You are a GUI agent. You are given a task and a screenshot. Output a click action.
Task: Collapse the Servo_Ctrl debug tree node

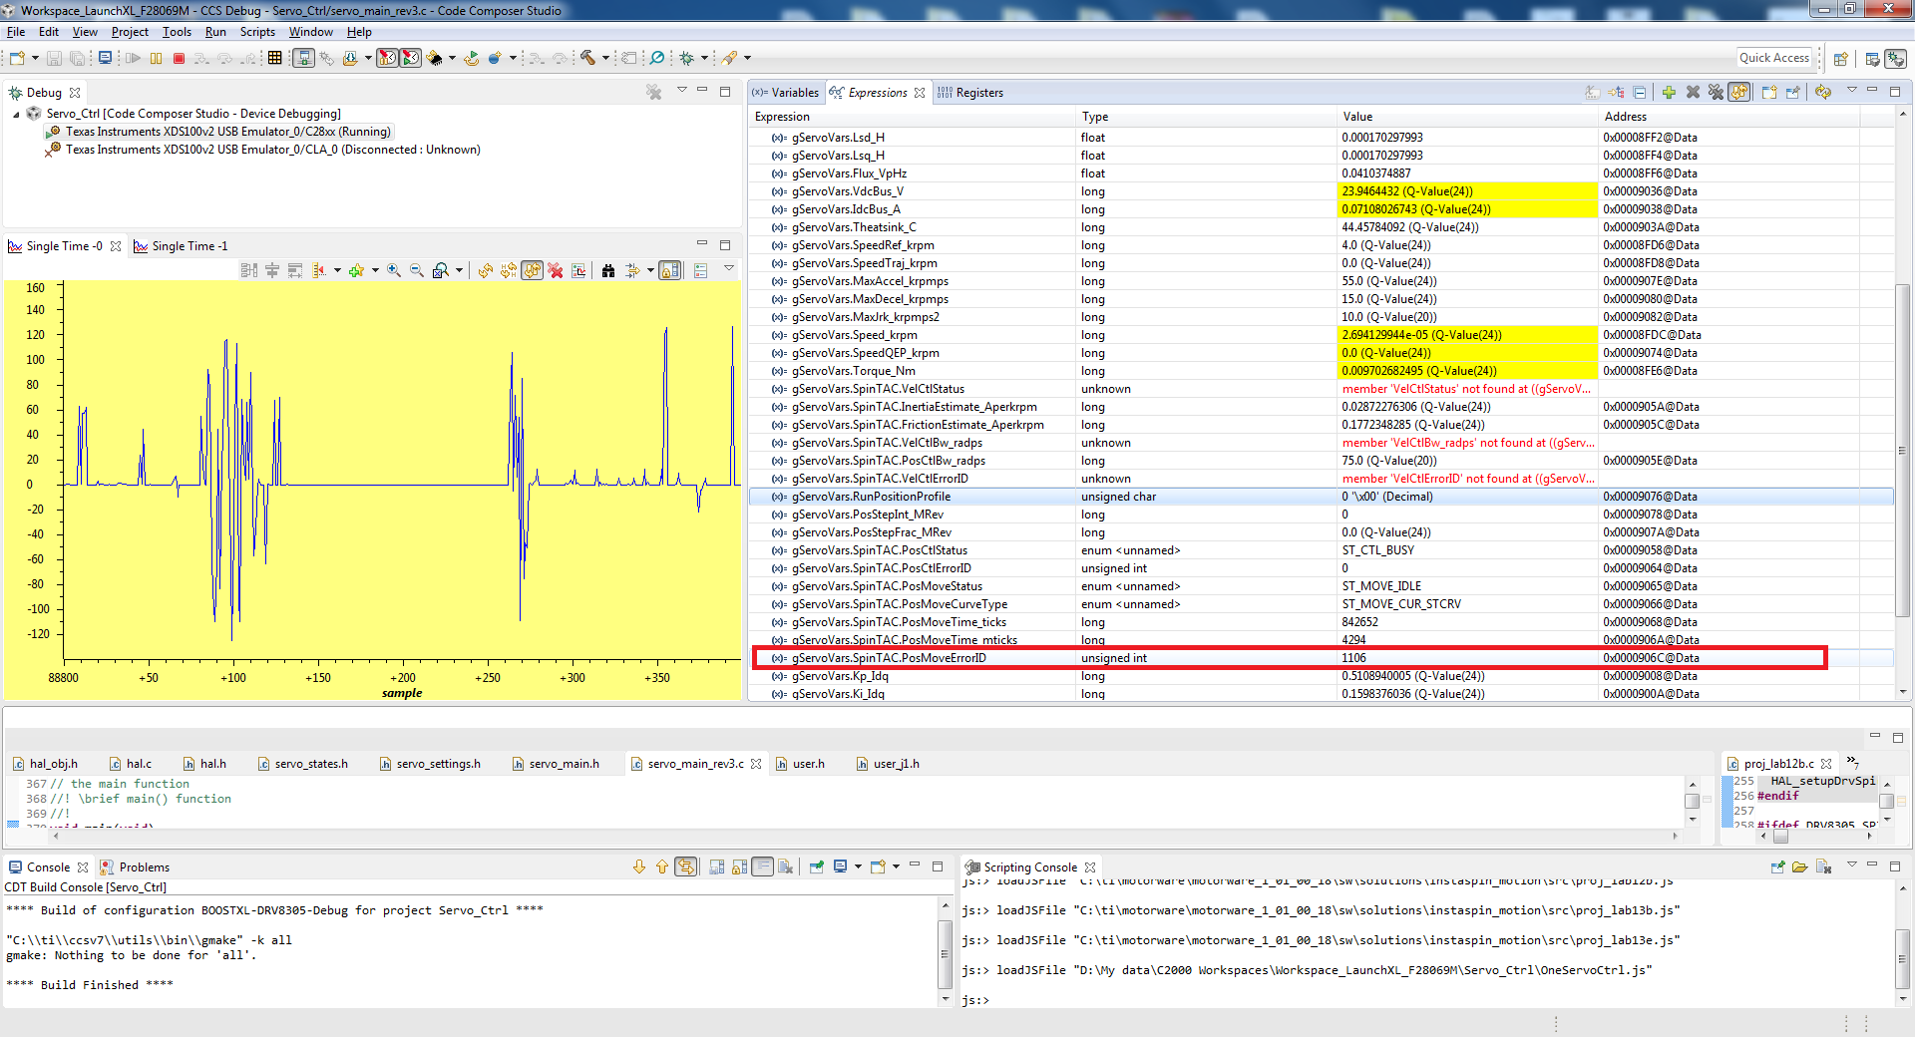pyautogui.click(x=16, y=115)
